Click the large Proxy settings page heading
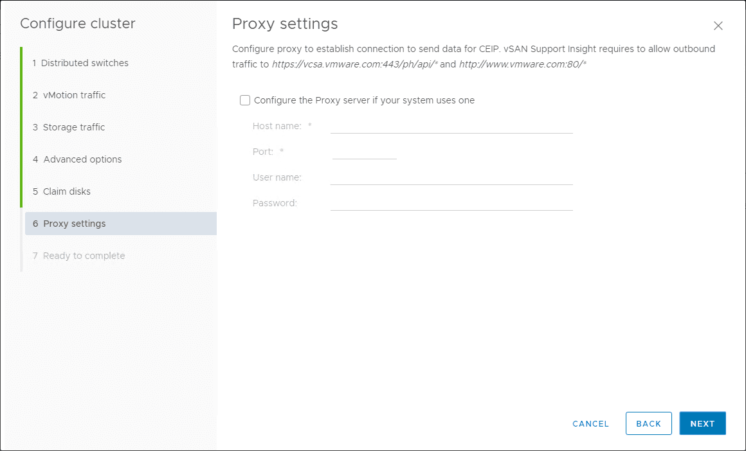This screenshot has height=451, width=746. tap(285, 24)
